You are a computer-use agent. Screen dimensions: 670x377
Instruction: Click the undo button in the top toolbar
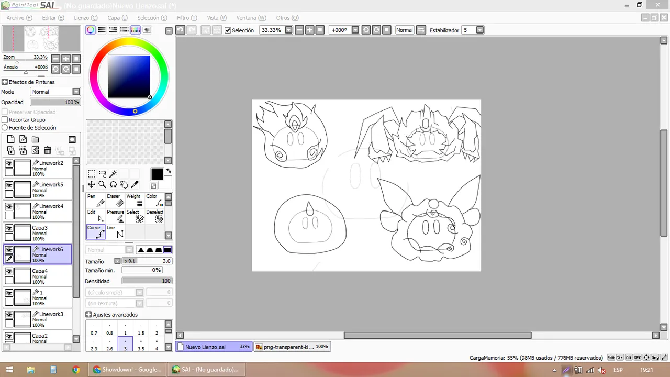pyautogui.click(x=180, y=30)
